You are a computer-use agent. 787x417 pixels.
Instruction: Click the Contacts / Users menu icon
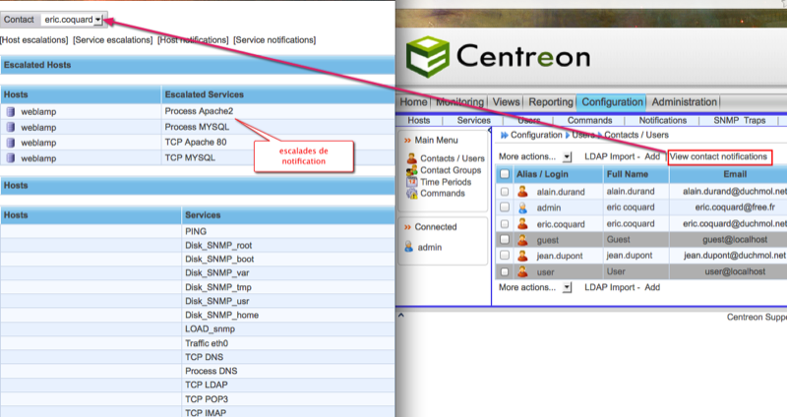pos(411,158)
